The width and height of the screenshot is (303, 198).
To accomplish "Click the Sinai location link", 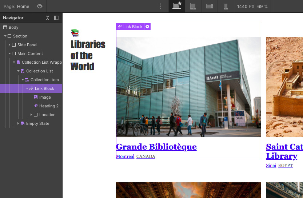I will [x=271, y=166].
